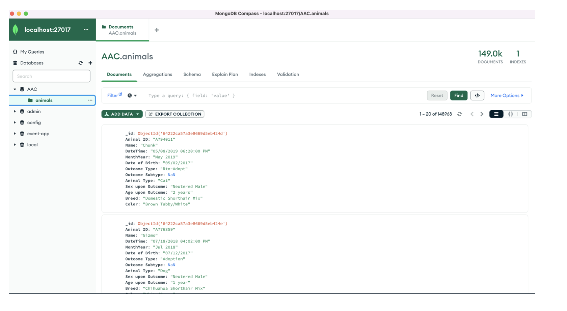Run the query with Find
This screenshot has width=567, height=311.
459,96
